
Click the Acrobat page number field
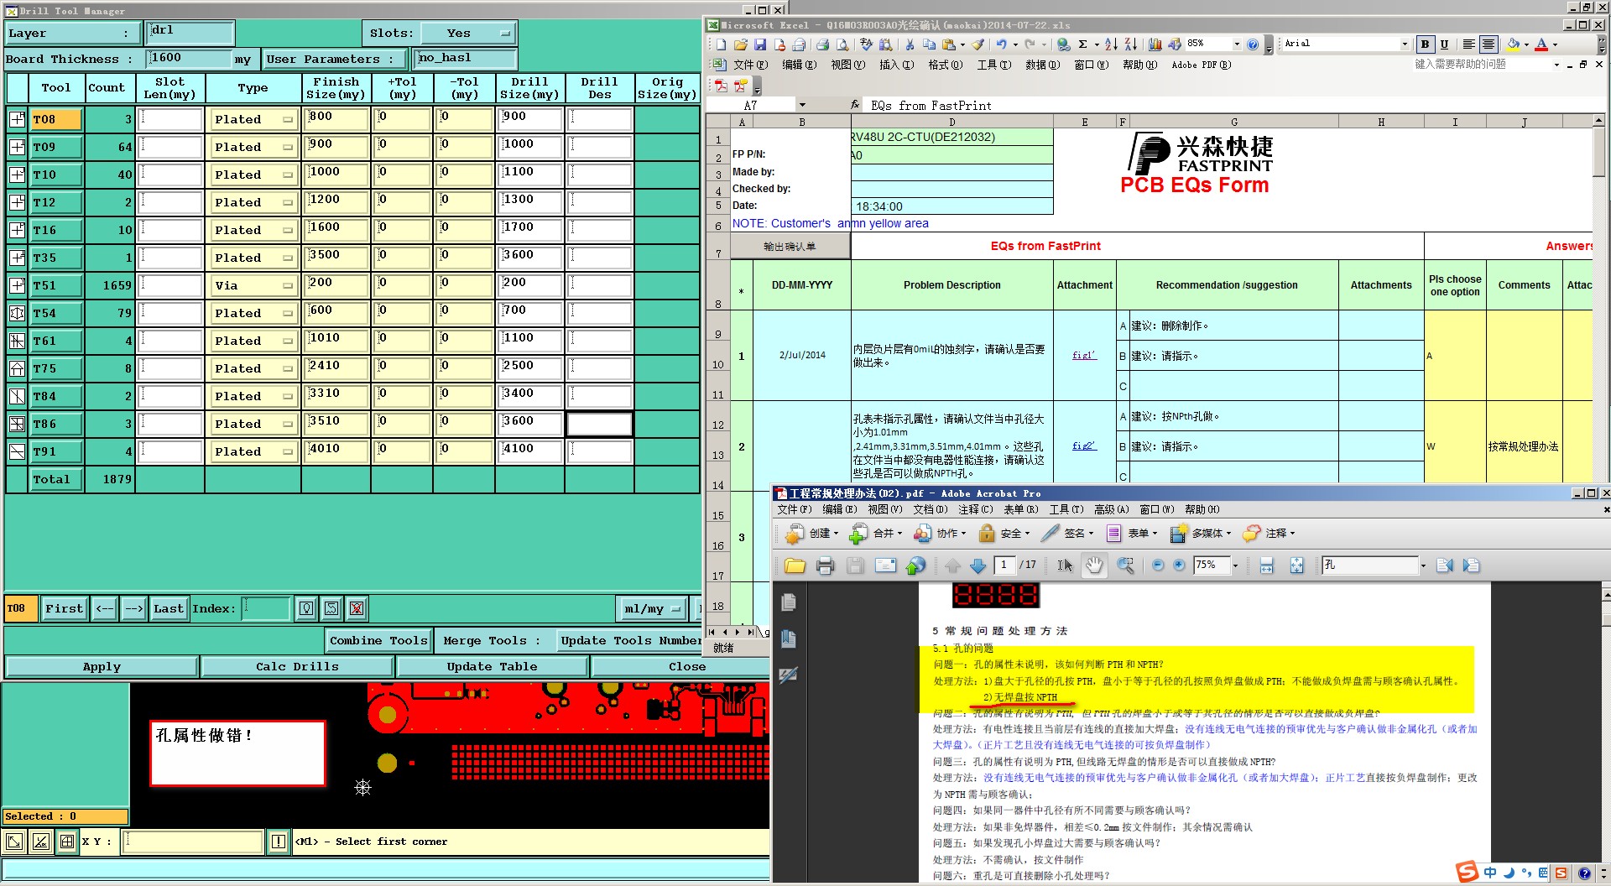[x=1004, y=565]
